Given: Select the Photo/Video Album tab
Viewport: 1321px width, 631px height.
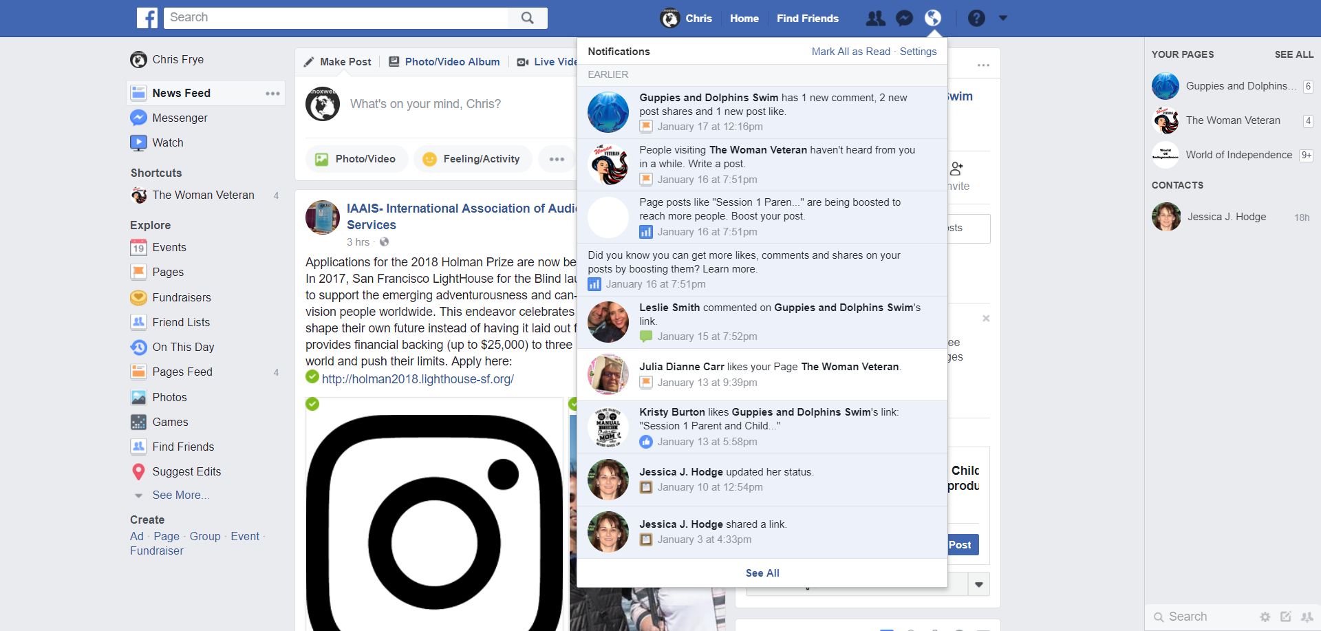Looking at the screenshot, I should pyautogui.click(x=444, y=62).
